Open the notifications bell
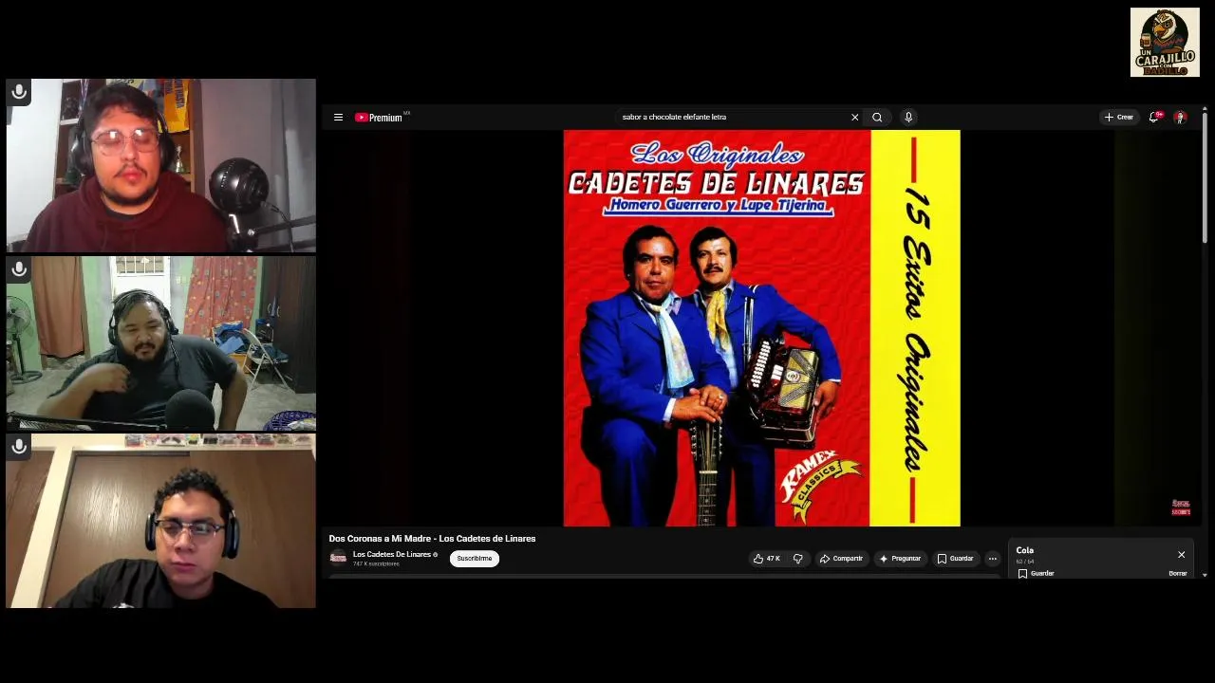This screenshot has width=1215, height=683. tap(1154, 118)
